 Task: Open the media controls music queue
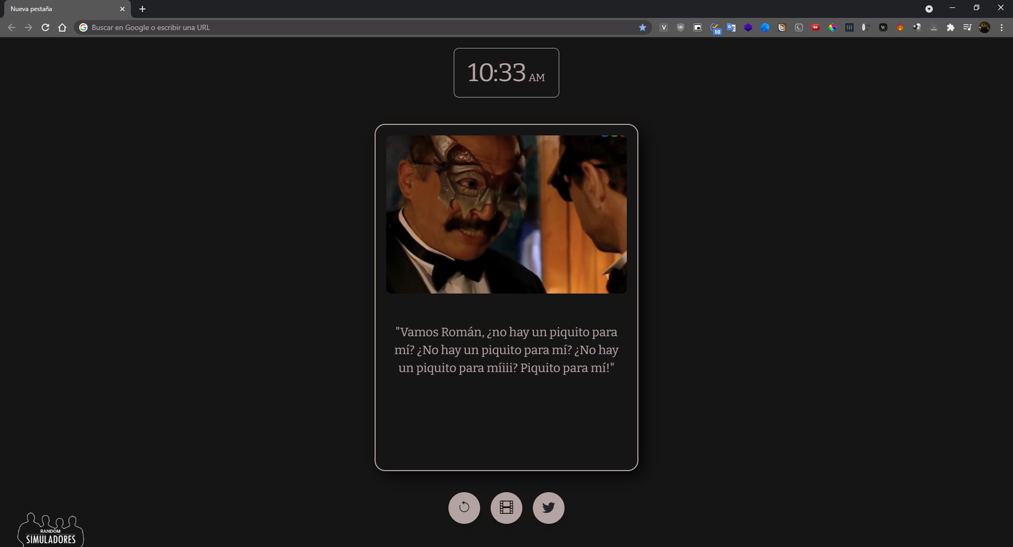tap(967, 27)
